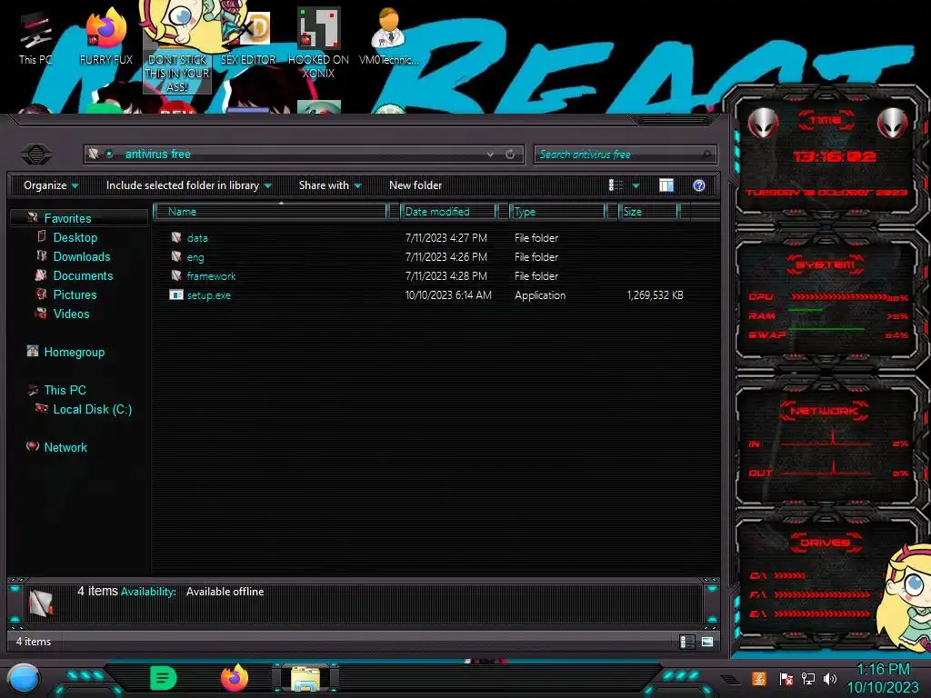Click the Available offline status text
Screen dimensions: 931x698
coord(225,591)
